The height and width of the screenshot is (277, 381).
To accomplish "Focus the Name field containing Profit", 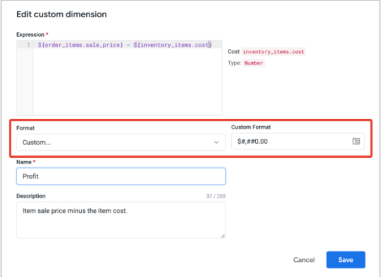I will click(x=121, y=176).
